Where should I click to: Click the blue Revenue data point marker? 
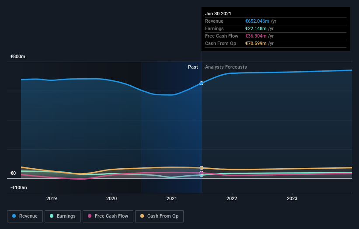(x=202, y=83)
